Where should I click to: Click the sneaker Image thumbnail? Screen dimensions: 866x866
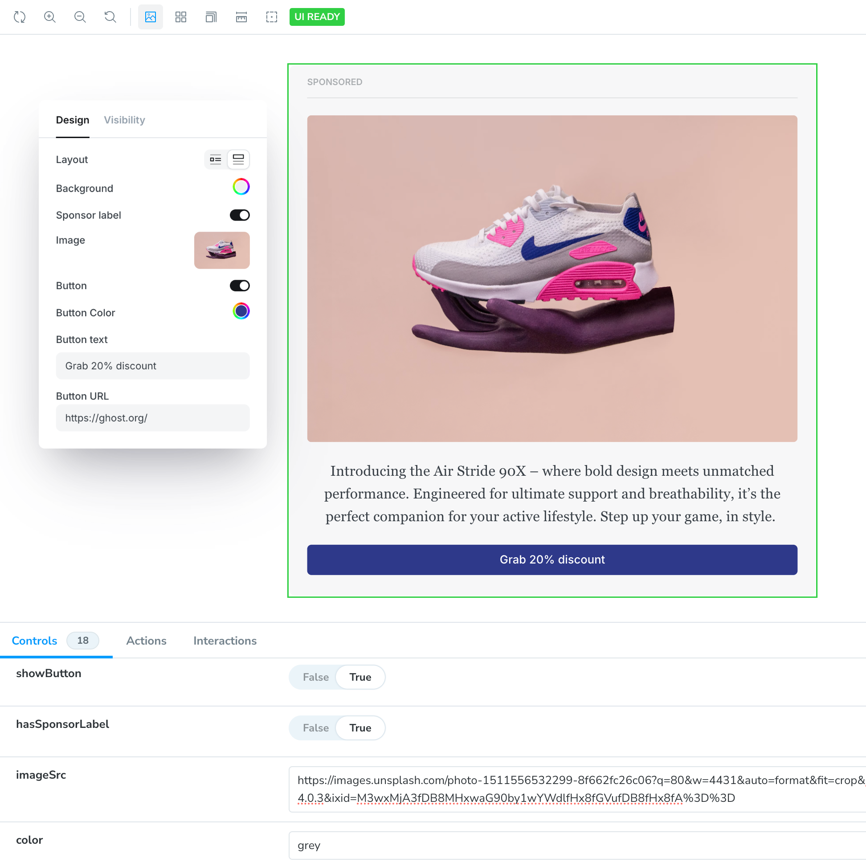pos(221,250)
